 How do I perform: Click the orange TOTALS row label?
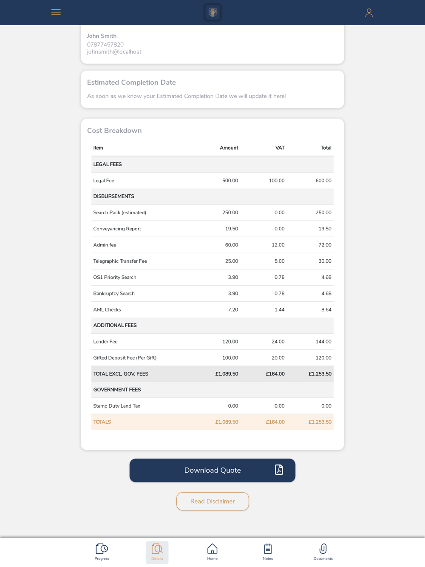pos(102,422)
